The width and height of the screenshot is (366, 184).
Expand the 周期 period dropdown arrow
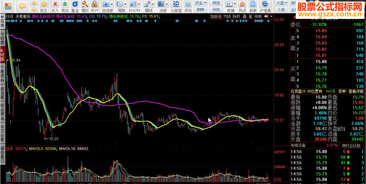pos(125,4)
